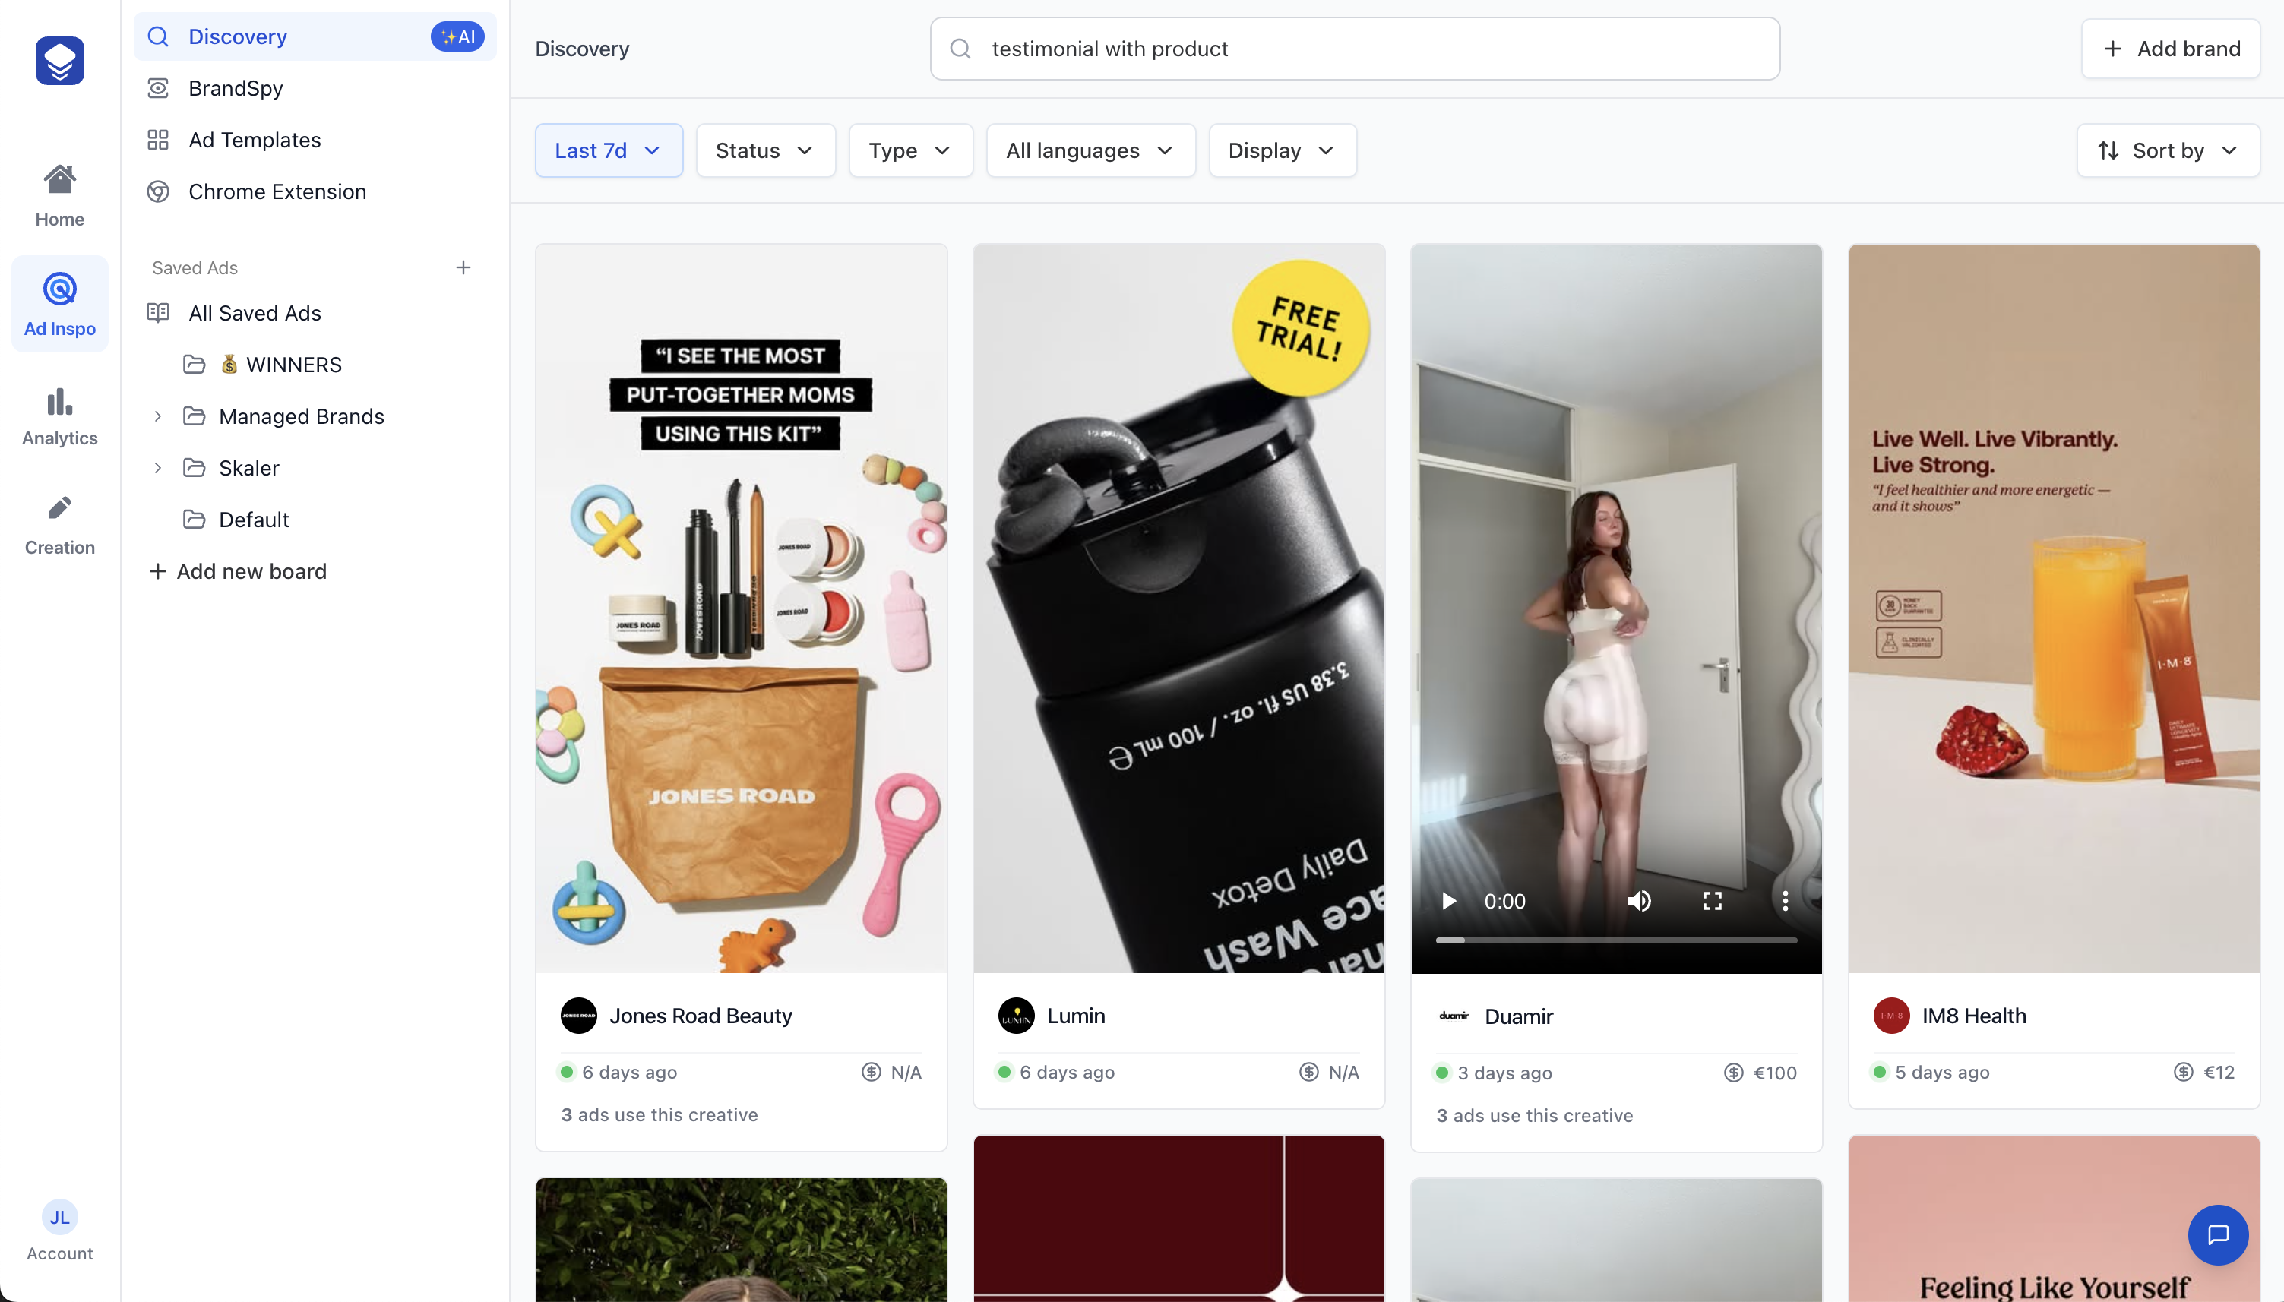Screen dimensions: 2284x1302
Task: Open the Sort by dropdown
Action: 2168,150
